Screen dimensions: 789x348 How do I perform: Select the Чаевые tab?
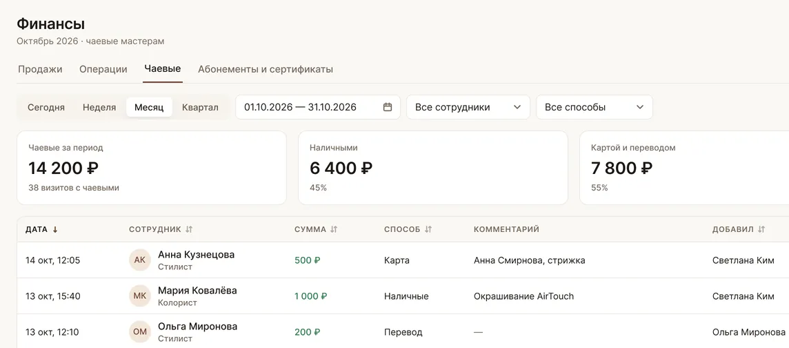pos(163,68)
